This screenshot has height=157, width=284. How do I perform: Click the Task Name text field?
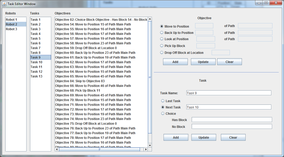click(228, 93)
